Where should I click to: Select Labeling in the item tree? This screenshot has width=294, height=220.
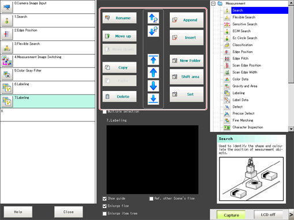pos(239,93)
